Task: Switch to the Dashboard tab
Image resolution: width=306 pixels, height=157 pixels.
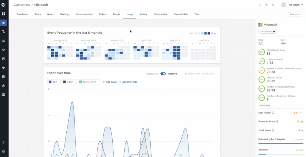Action: click(x=23, y=14)
